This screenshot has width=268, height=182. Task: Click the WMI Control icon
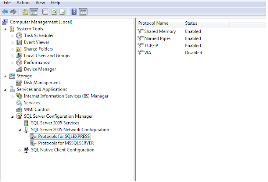19,109
